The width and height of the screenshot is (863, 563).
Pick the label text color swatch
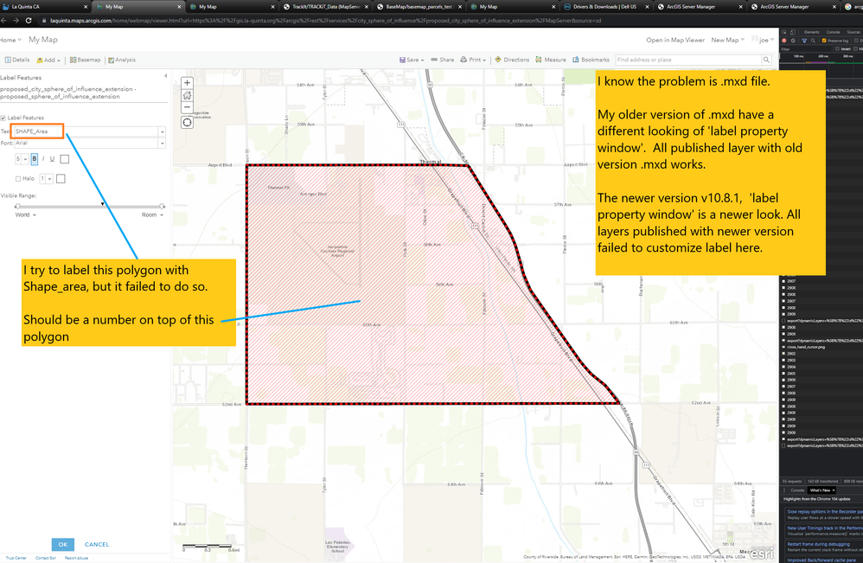point(64,159)
